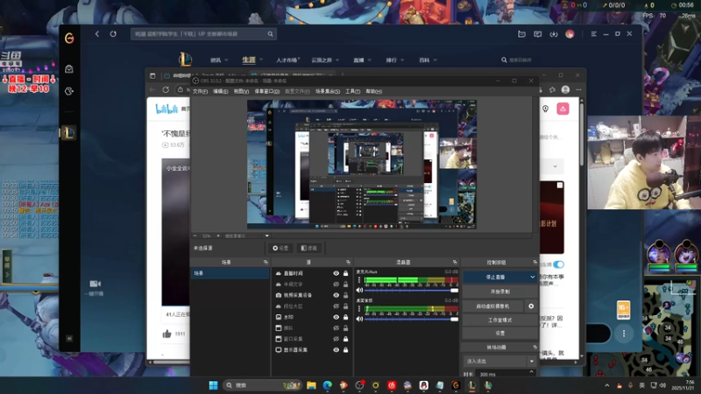Hide the 显示器采集 source
This screenshot has height=394, width=701.
336,349
